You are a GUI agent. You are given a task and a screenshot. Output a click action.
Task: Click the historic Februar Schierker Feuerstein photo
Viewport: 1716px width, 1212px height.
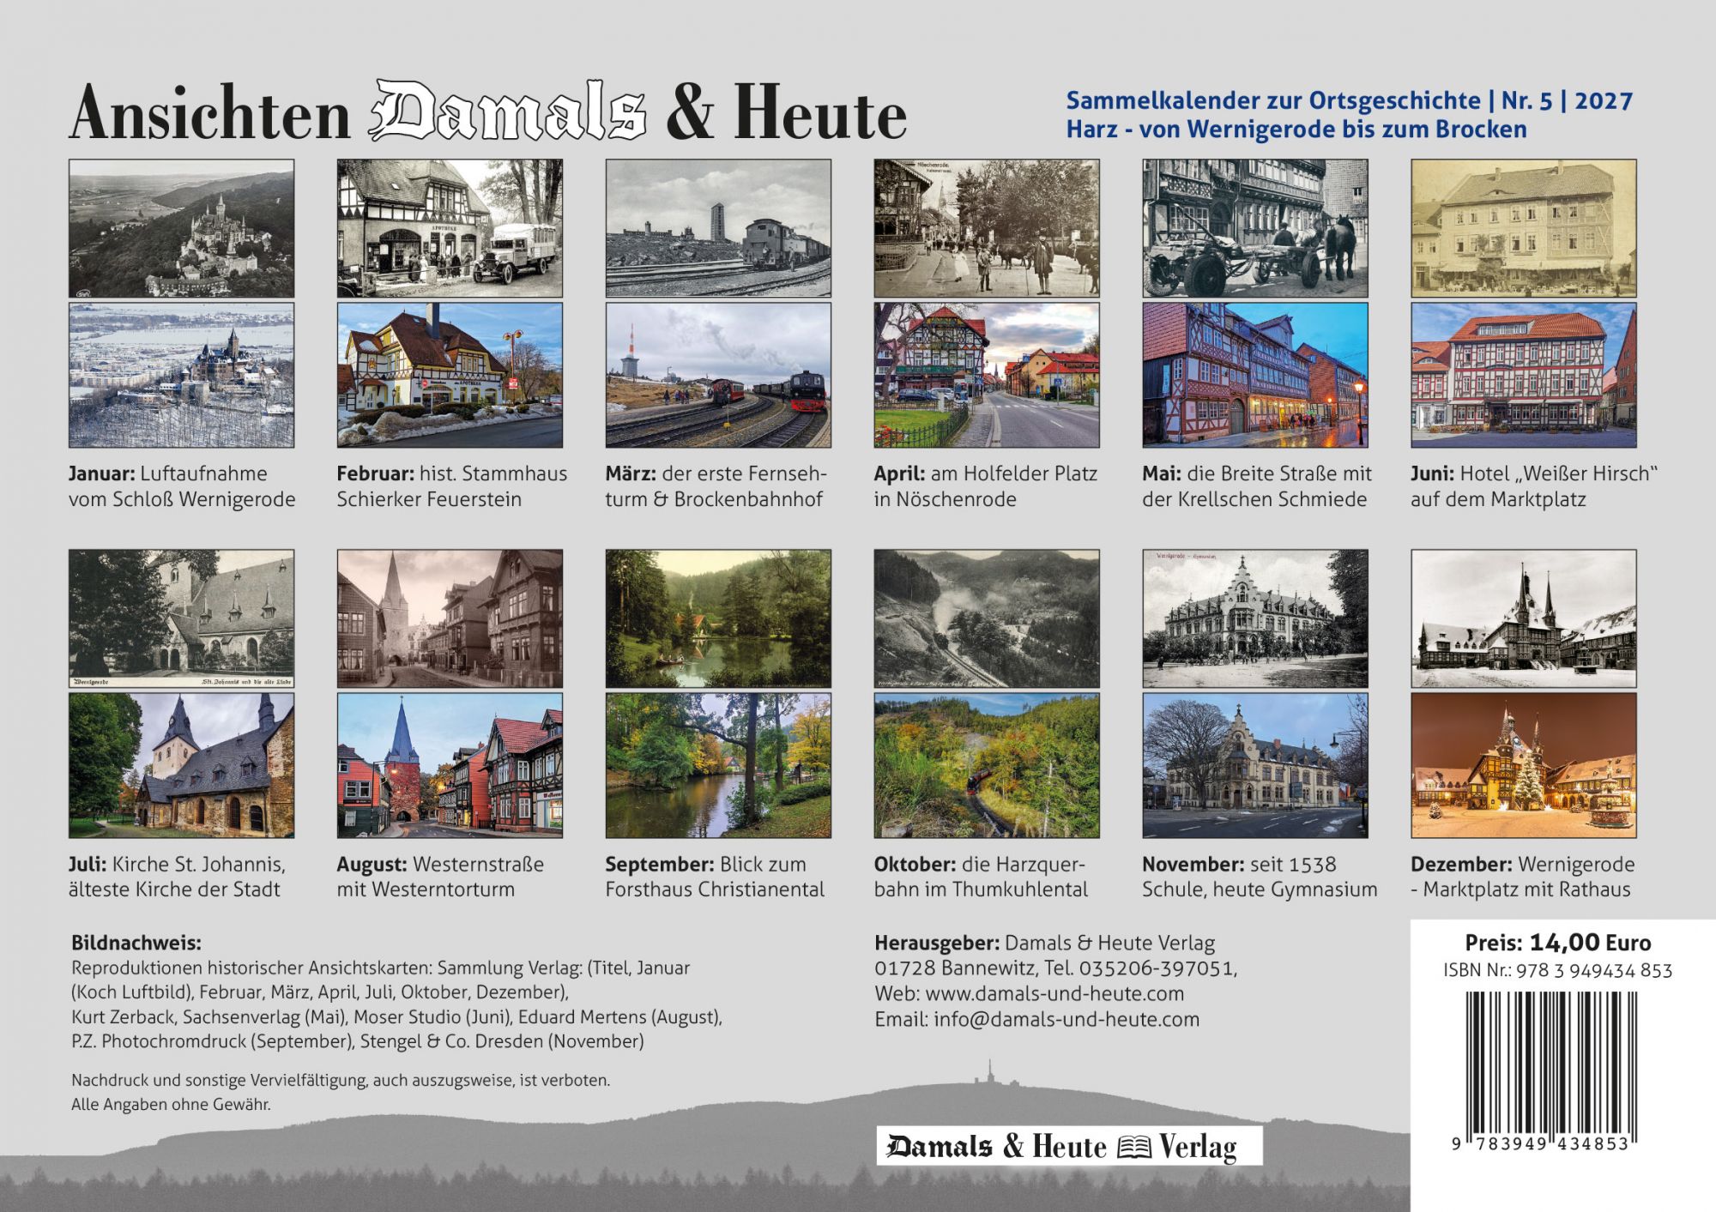click(450, 228)
